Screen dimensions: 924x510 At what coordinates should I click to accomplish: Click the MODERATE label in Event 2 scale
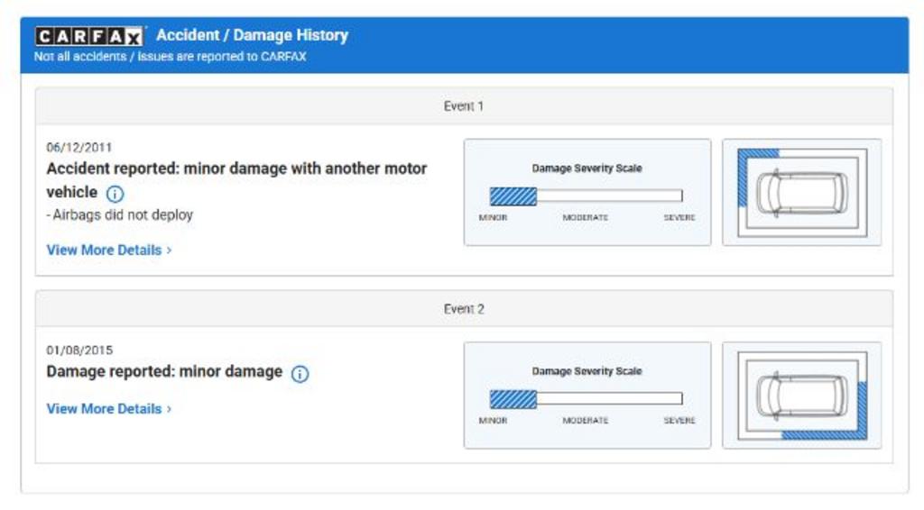click(x=586, y=421)
